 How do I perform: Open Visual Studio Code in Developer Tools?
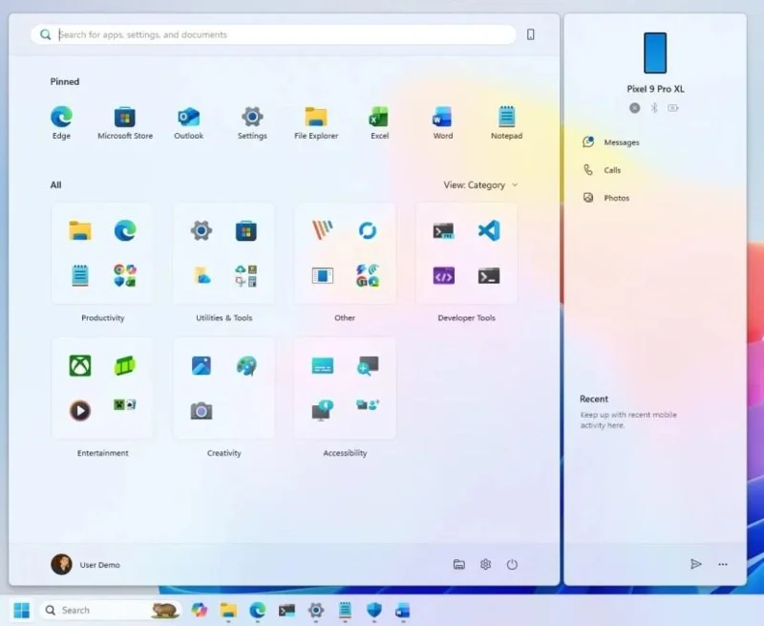tap(489, 230)
